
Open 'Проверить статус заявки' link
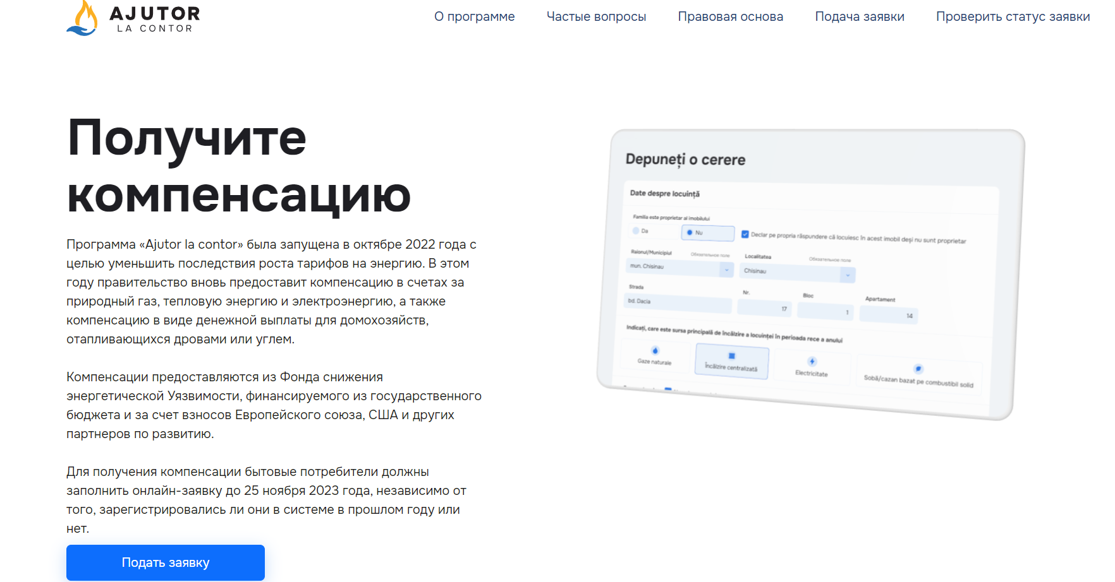[1013, 16]
